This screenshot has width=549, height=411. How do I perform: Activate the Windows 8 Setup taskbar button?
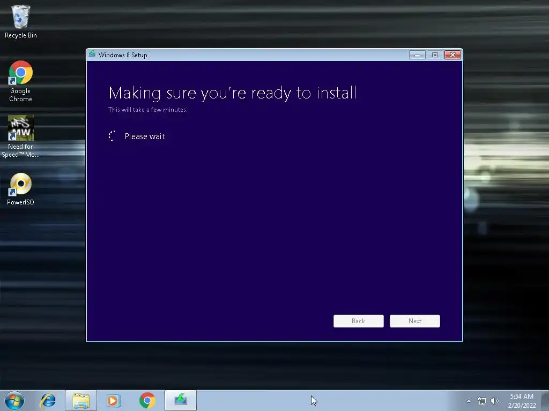tap(181, 400)
